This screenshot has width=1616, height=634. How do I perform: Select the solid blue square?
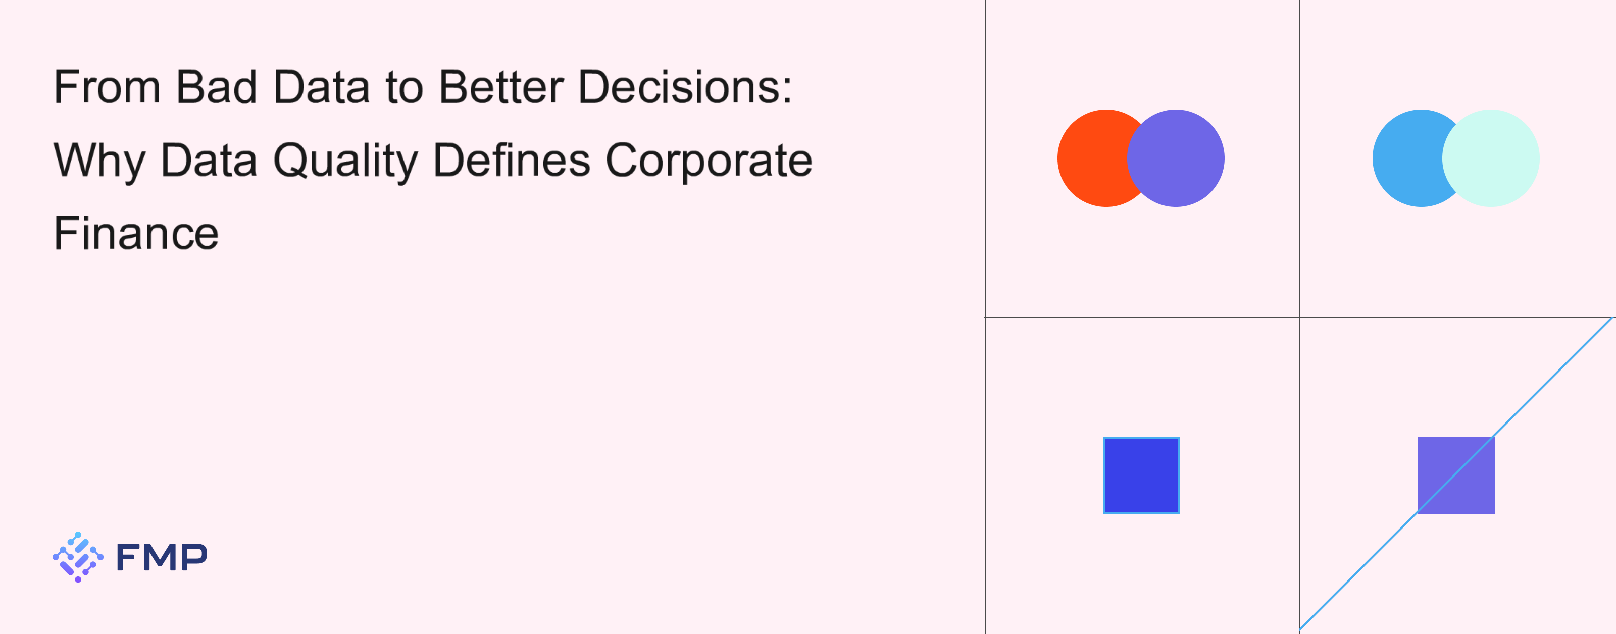tap(1141, 476)
